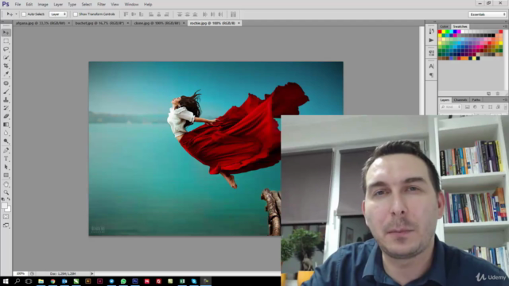Pick the pure blue swatch in top row

click(x=455, y=32)
